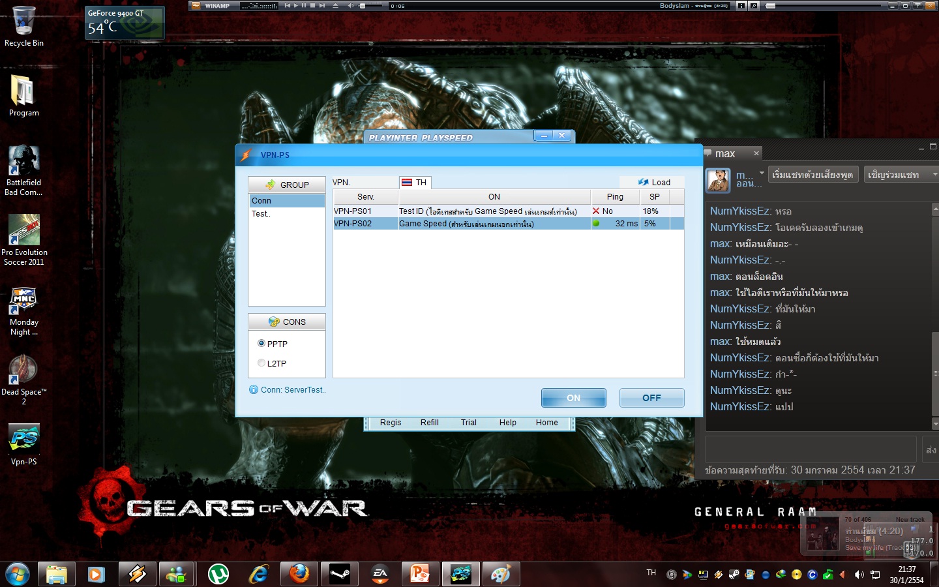Open PowerPoint from the taskbar

[420, 574]
